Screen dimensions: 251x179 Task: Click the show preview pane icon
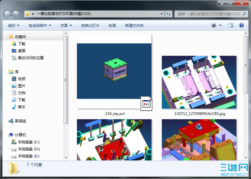click(x=230, y=25)
